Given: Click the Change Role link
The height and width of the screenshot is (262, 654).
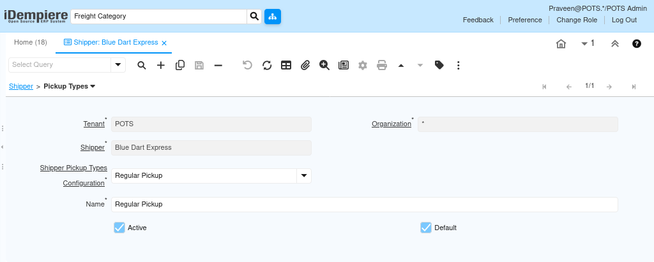Looking at the screenshot, I should (x=577, y=20).
